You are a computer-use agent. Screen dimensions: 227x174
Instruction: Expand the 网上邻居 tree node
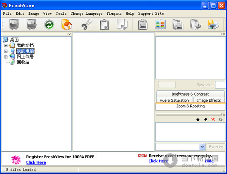pos(6,57)
